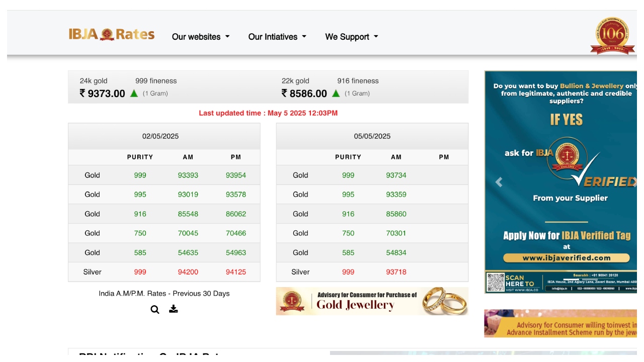Viewport: 644px width, 362px height.
Task: Go to previous slide in banner carousel
Action: 499,183
